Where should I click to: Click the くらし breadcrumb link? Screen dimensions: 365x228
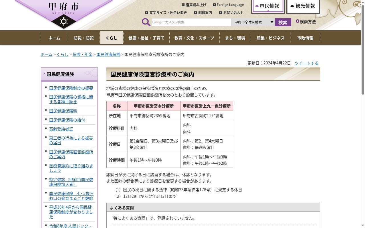(x=62, y=54)
